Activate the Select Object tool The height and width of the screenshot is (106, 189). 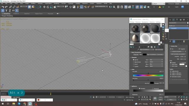click(30, 7)
